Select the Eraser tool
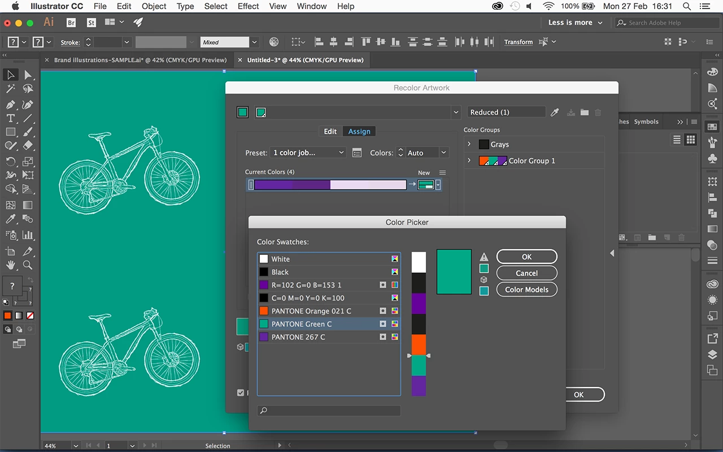 tap(28, 146)
